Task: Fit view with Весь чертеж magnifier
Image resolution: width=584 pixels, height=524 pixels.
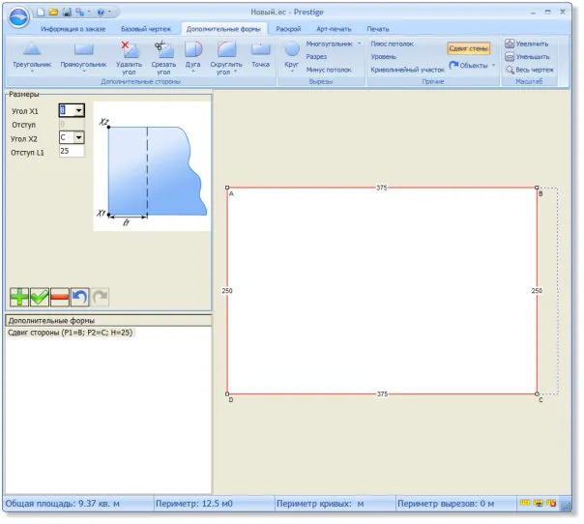Action: tap(510, 70)
